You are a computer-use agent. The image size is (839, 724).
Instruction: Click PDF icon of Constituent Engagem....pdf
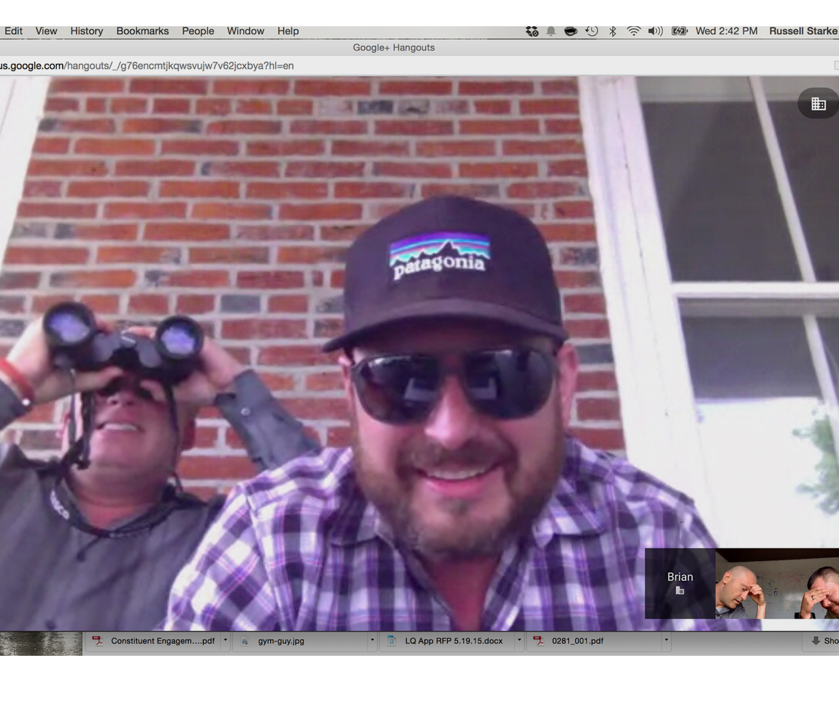click(x=98, y=641)
